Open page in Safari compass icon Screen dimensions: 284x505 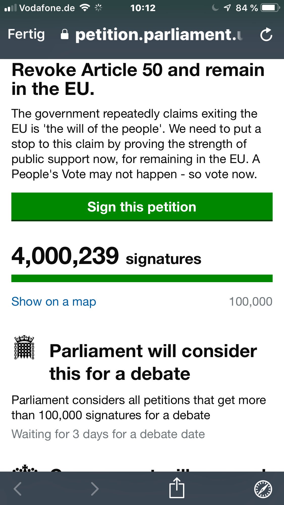coord(263,489)
